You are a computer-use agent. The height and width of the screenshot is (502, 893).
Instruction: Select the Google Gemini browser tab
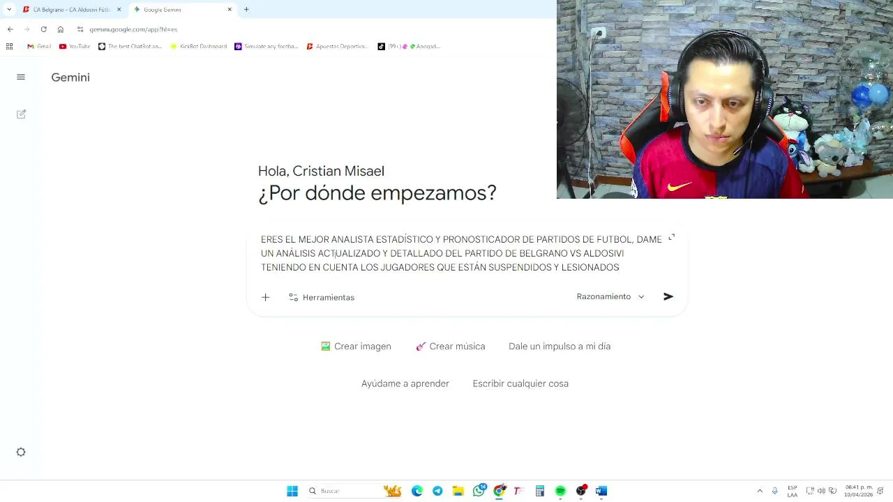coord(181,10)
